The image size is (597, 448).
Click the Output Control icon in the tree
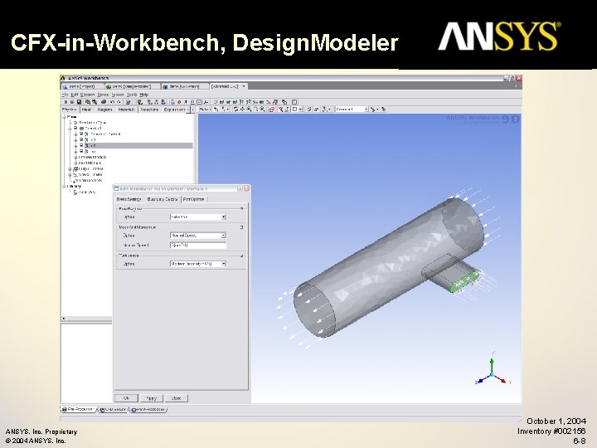point(75,168)
